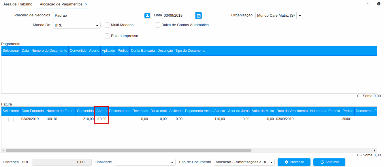Open business partner lookup icon
Image resolution: width=384 pixels, height=167 pixels.
click(147, 16)
